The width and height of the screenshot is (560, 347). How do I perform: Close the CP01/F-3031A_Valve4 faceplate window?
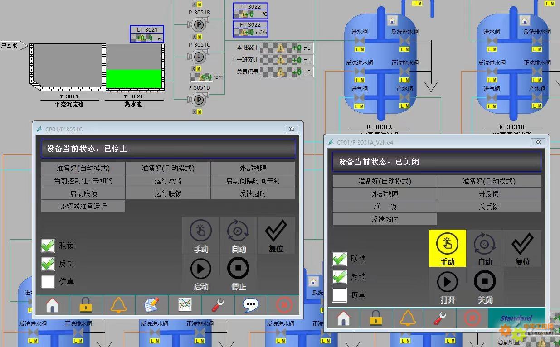click(x=538, y=142)
